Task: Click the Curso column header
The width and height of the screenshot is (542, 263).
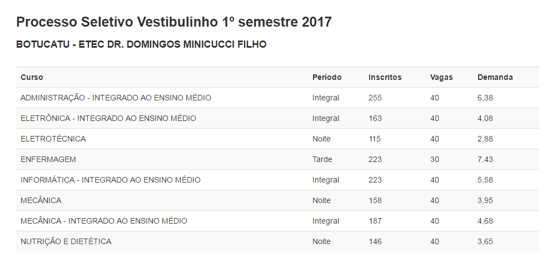Action: 32,77
